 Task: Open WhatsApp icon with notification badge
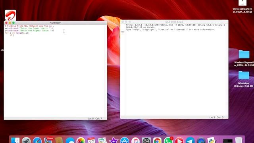pos(168,140)
